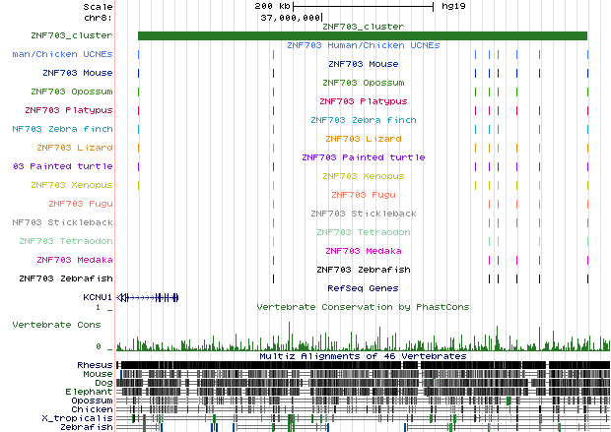
Task: Open Multiz Alignments of 46 Vertebrates title
Action: tap(362, 356)
